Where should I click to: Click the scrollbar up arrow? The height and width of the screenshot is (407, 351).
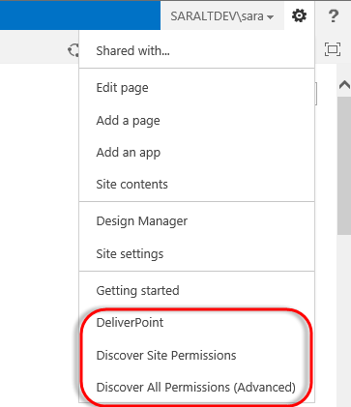(344, 85)
